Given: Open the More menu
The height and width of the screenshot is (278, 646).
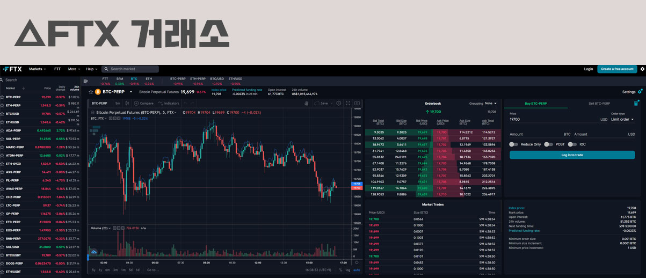Looking at the screenshot, I should click(73, 69).
